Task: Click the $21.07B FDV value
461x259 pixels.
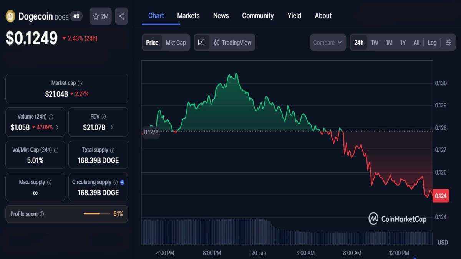Action: tap(94, 127)
